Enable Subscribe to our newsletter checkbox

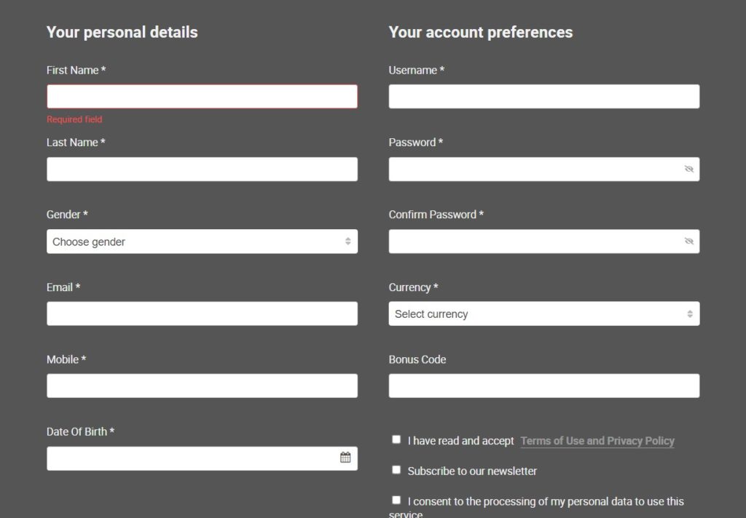pyautogui.click(x=396, y=470)
